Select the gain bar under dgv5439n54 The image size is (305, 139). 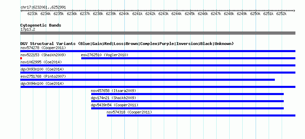point(187,108)
